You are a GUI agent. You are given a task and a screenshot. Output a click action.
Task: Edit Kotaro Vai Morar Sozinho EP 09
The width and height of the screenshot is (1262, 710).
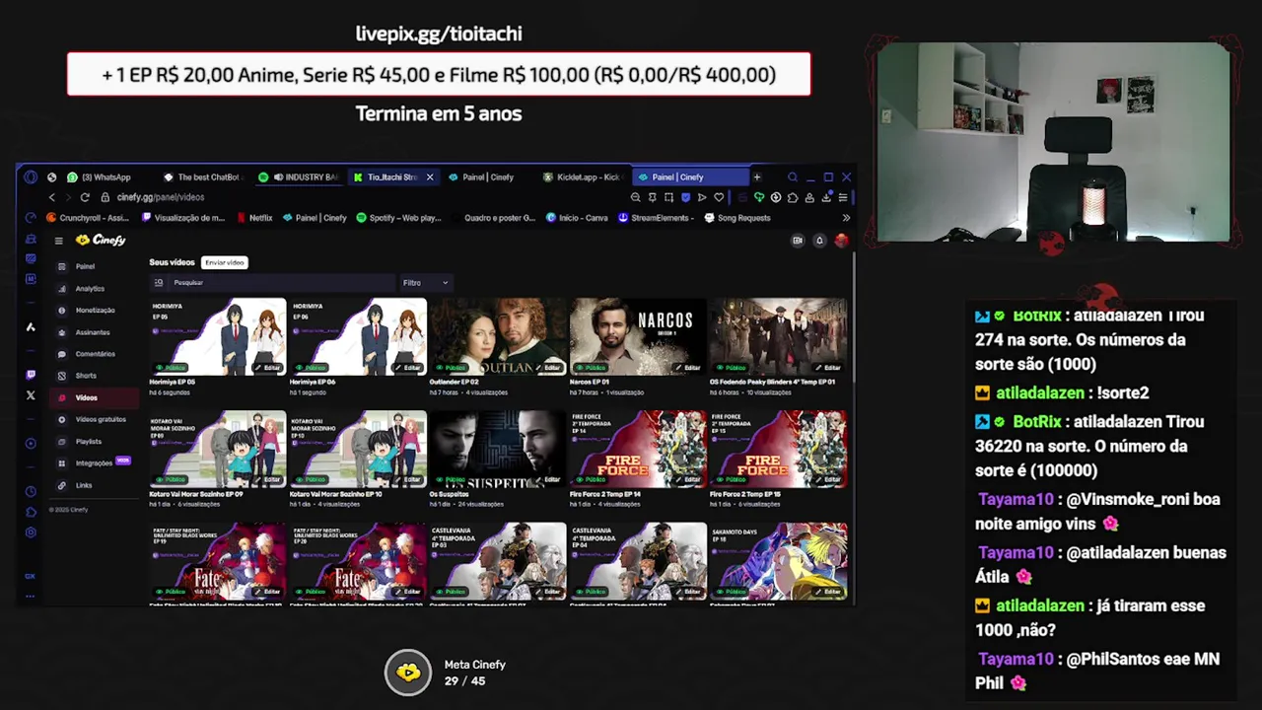point(268,480)
